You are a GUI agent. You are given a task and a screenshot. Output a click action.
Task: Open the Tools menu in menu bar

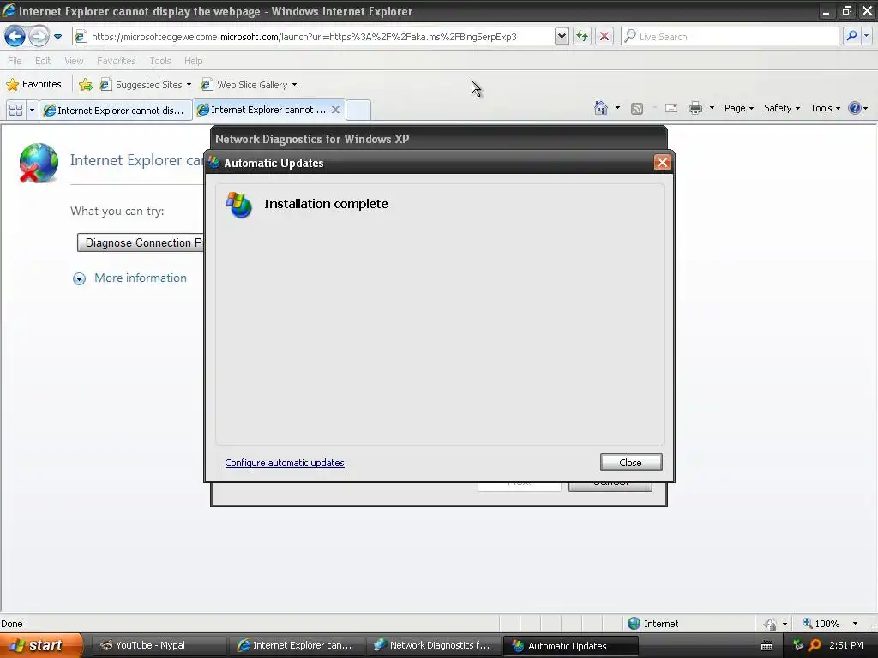(159, 61)
